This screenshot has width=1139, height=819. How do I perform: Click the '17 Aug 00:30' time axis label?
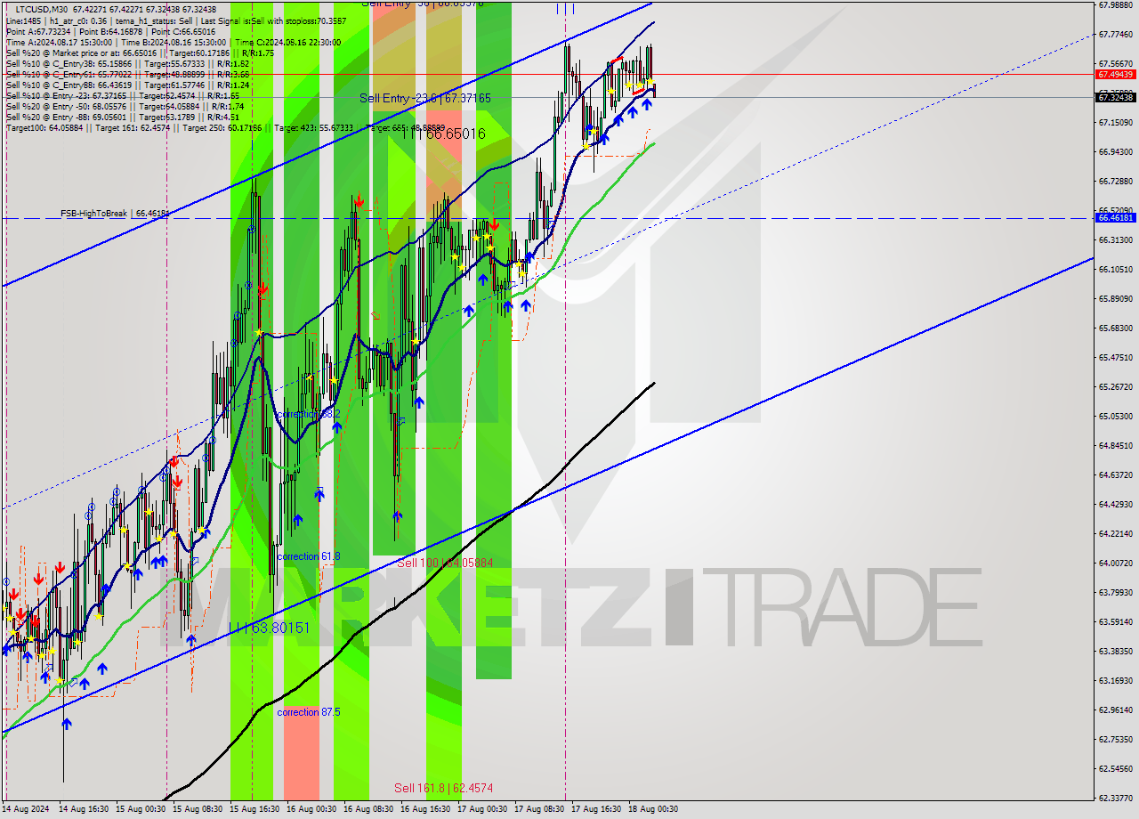483,809
